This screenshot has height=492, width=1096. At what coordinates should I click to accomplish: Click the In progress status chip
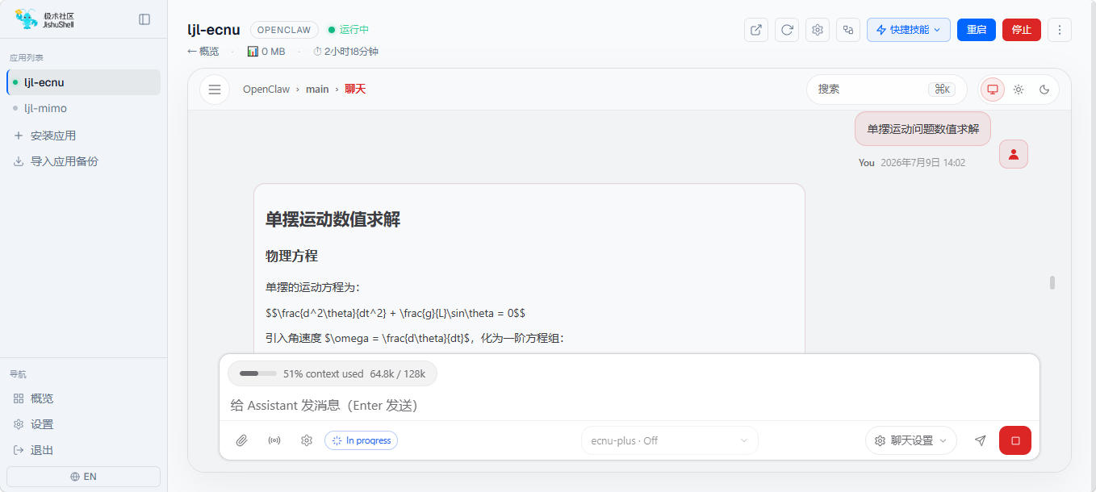tap(362, 440)
